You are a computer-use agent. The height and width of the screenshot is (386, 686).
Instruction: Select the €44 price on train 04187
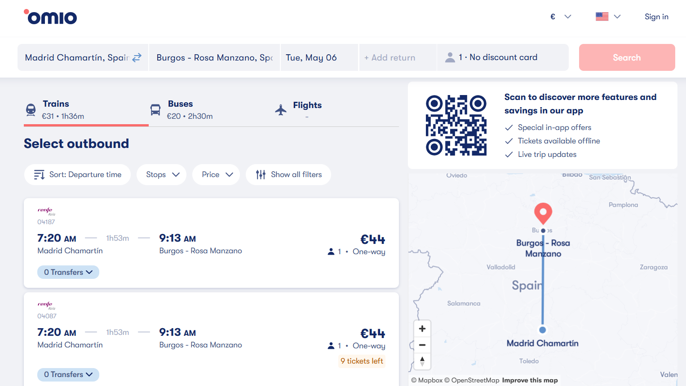coord(373,239)
